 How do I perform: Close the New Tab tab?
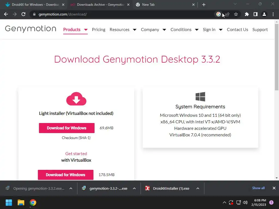tap(193, 5)
